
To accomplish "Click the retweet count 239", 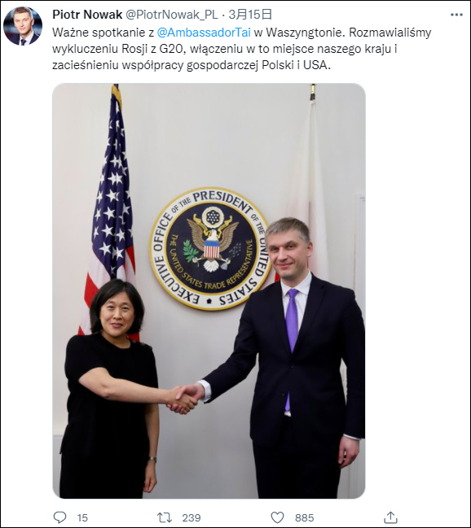I will pos(191,517).
